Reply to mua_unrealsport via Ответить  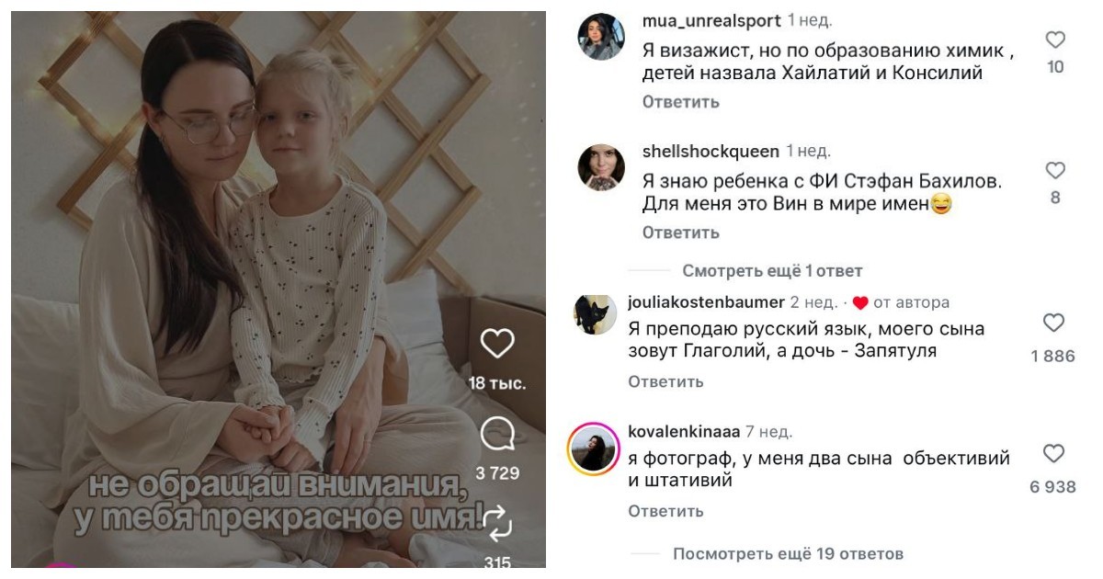coord(680,102)
